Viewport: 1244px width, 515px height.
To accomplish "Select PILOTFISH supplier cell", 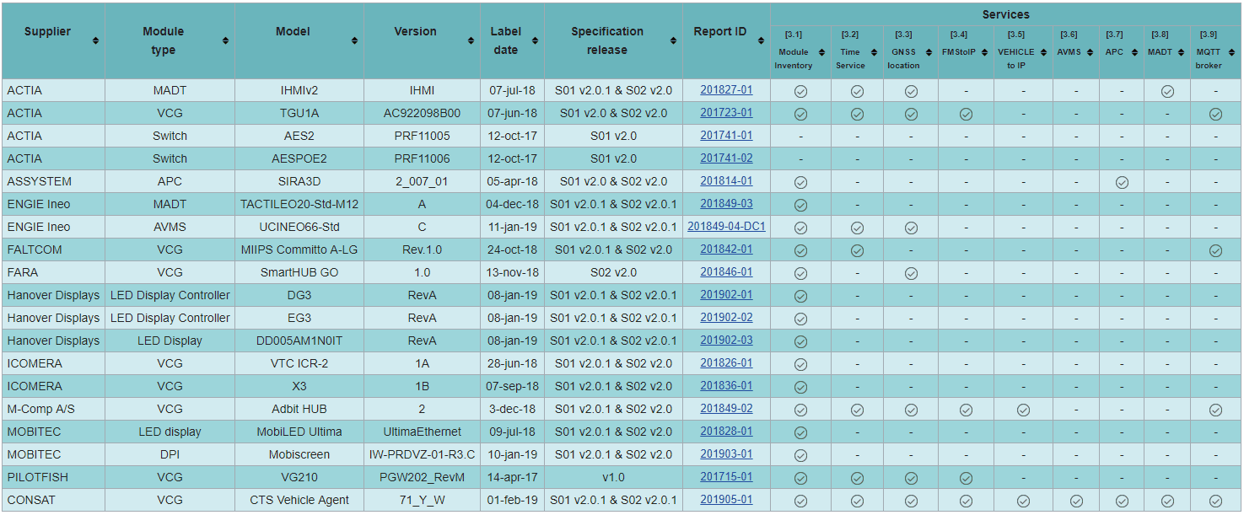I will [53, 477].
